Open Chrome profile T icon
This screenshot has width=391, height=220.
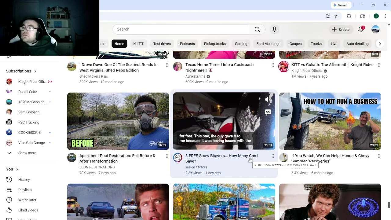point(376,16)
